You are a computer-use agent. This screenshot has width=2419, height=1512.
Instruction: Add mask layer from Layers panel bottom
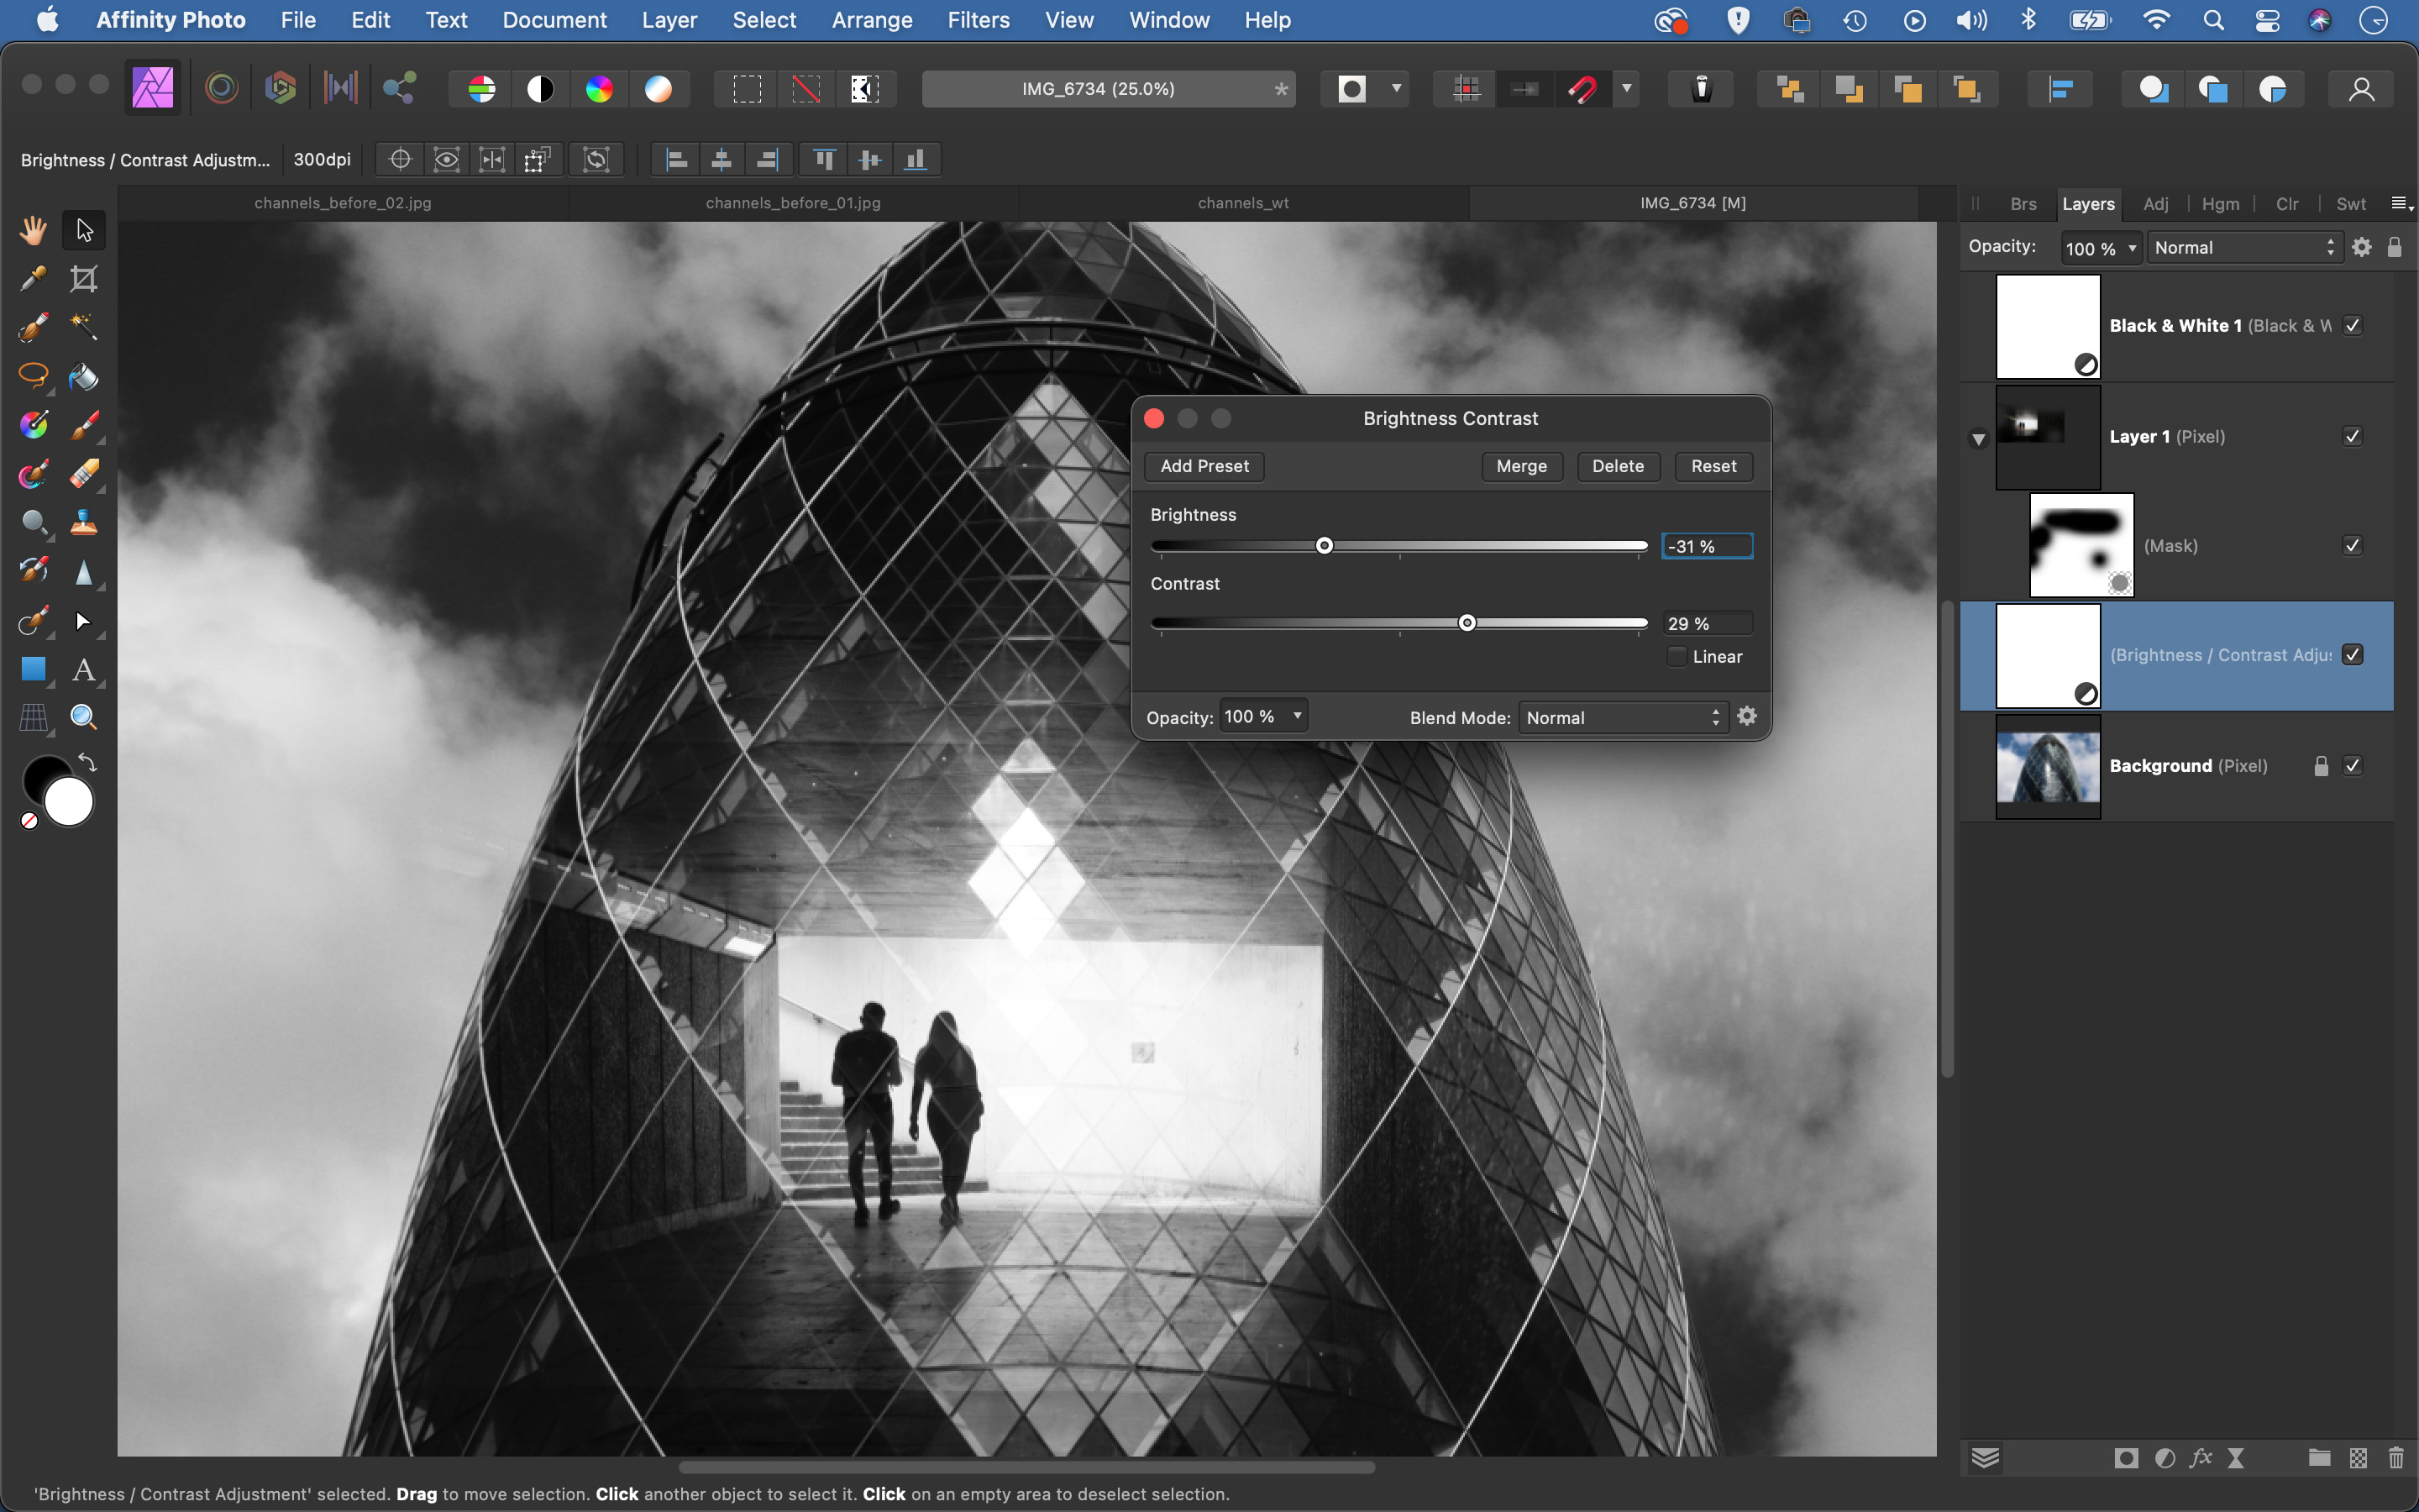tap(2126, 1458)
